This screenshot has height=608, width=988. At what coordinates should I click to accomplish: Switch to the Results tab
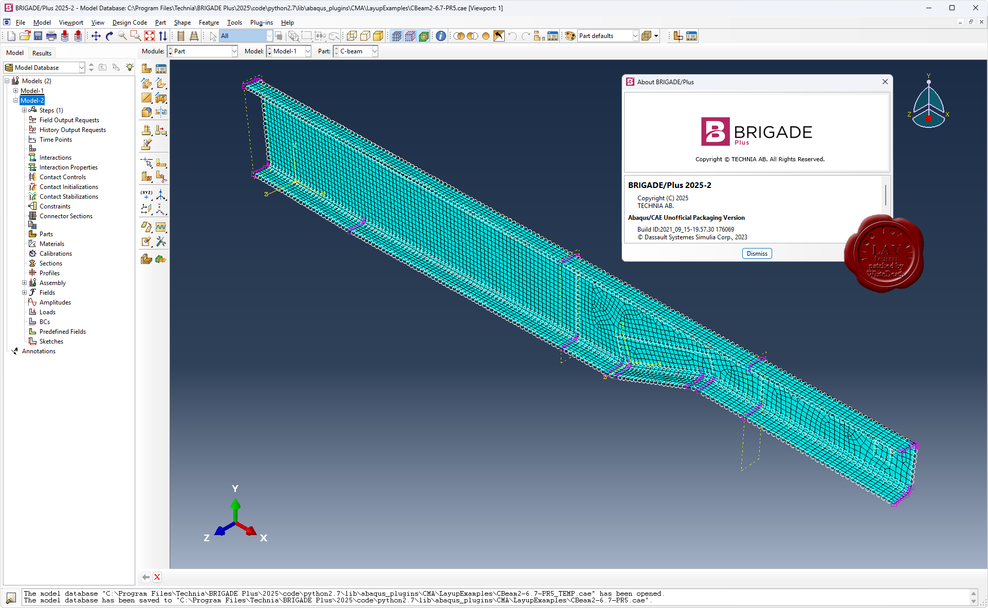click(42, 53)
